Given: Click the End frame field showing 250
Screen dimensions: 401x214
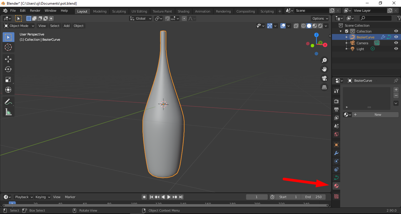Looking at the screenshot, I should (313, 197).
